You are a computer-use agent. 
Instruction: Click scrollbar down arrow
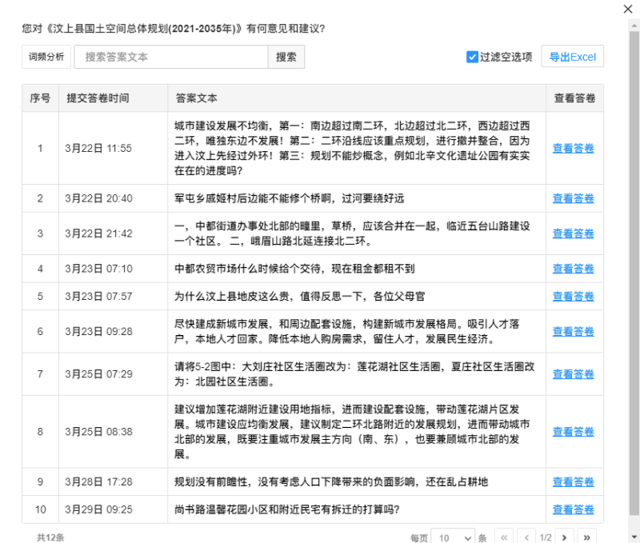pos(634,537)
